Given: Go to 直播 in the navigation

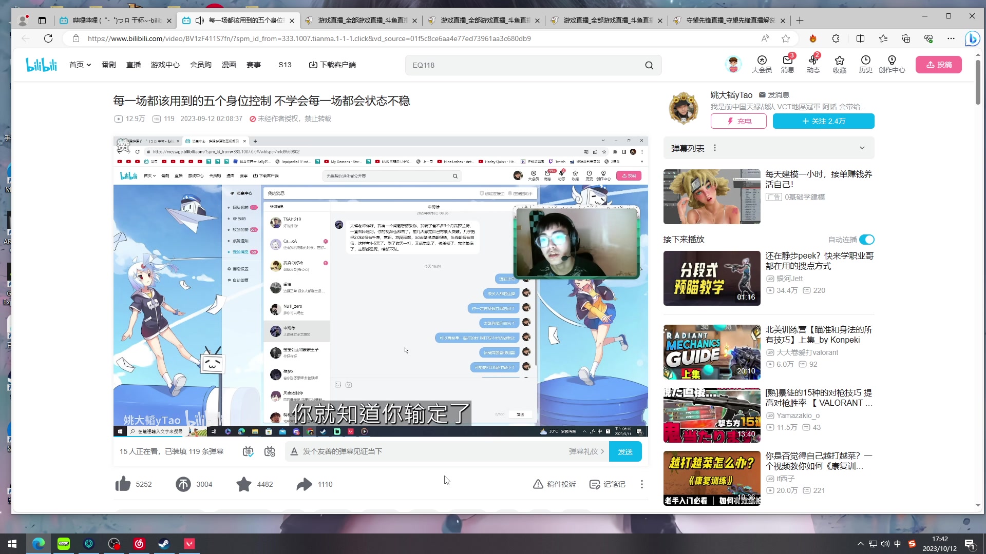Looking at the screenshot, I should click(x=134, y=65).
